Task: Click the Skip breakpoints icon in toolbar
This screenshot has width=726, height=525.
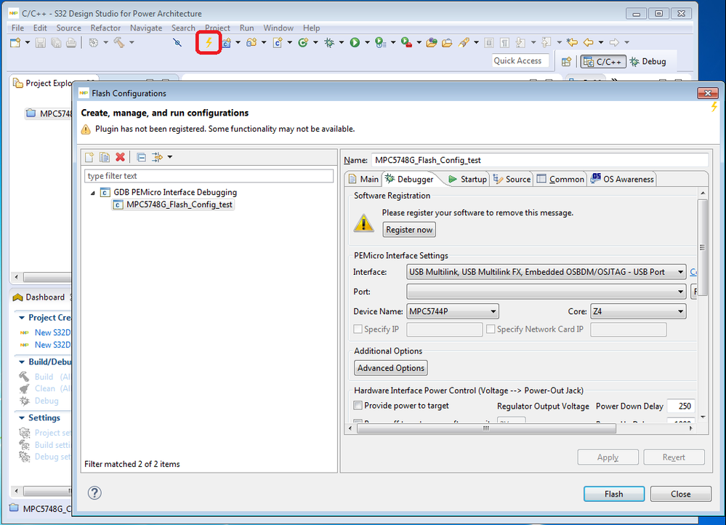Action: click(177, 43)
